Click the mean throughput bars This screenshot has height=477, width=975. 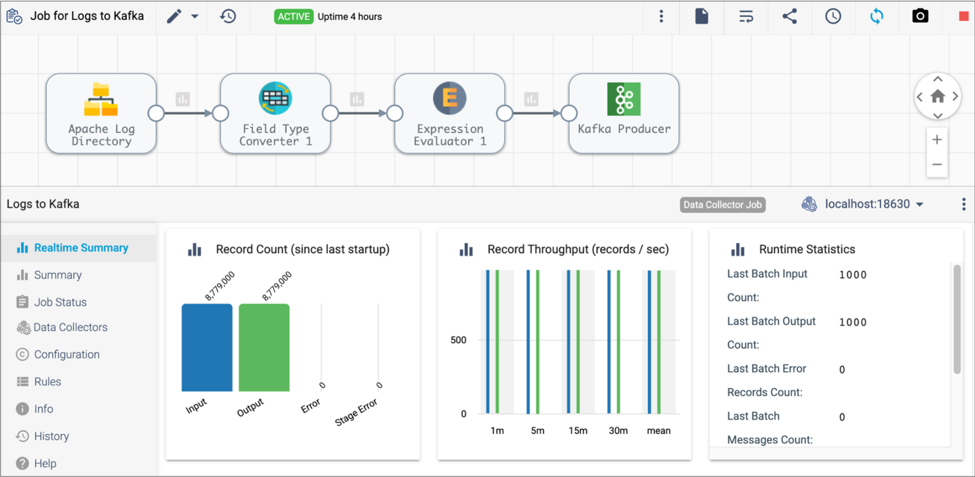(655, 342)
